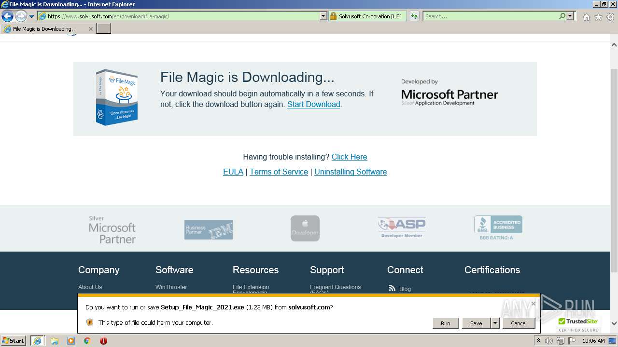Image resolution: width=618 pixels, height=347 pixels.
Task: Click Save in the download bar
Action: (476, 323)
